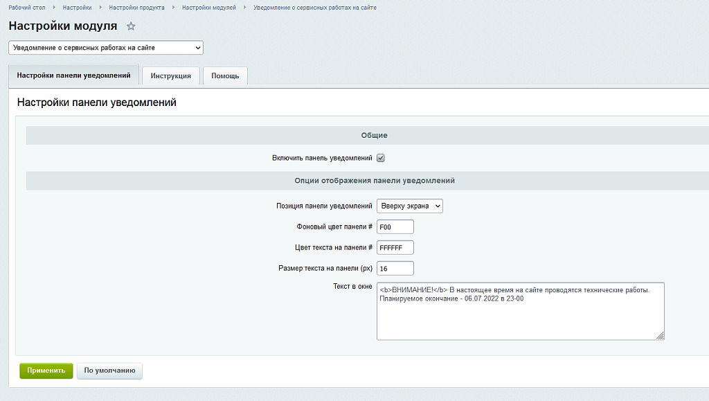Viewport: 709px width, 401px height.
Task: Add page to favorites with star icon
Action: (x=131, y=26)
